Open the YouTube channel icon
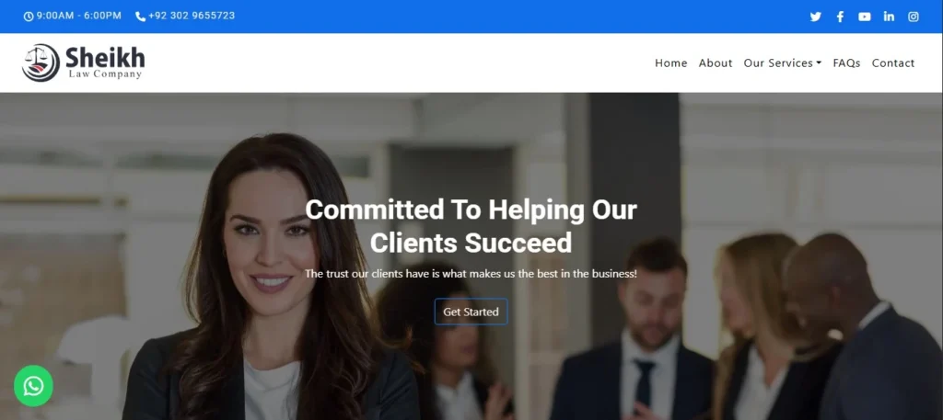Screen dimensions: 943x420 point(864,17)
